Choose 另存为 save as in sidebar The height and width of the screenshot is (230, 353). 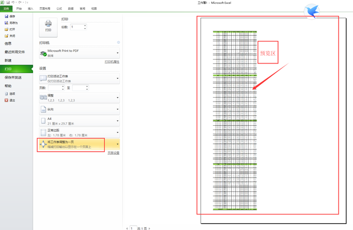pos(11,23)
